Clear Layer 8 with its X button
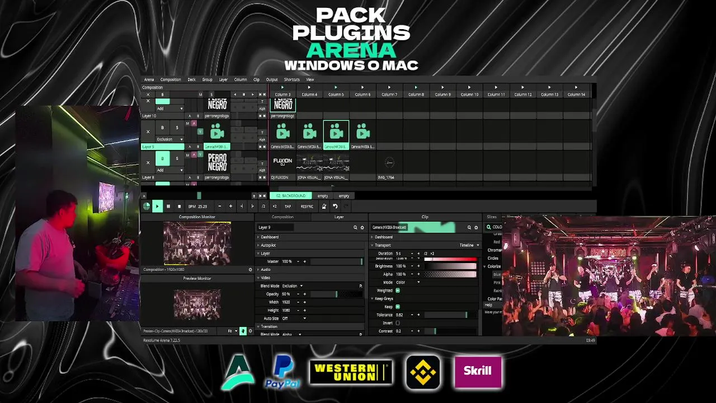The width and height of the screenshot is (716, 403). tap(148, 162)
